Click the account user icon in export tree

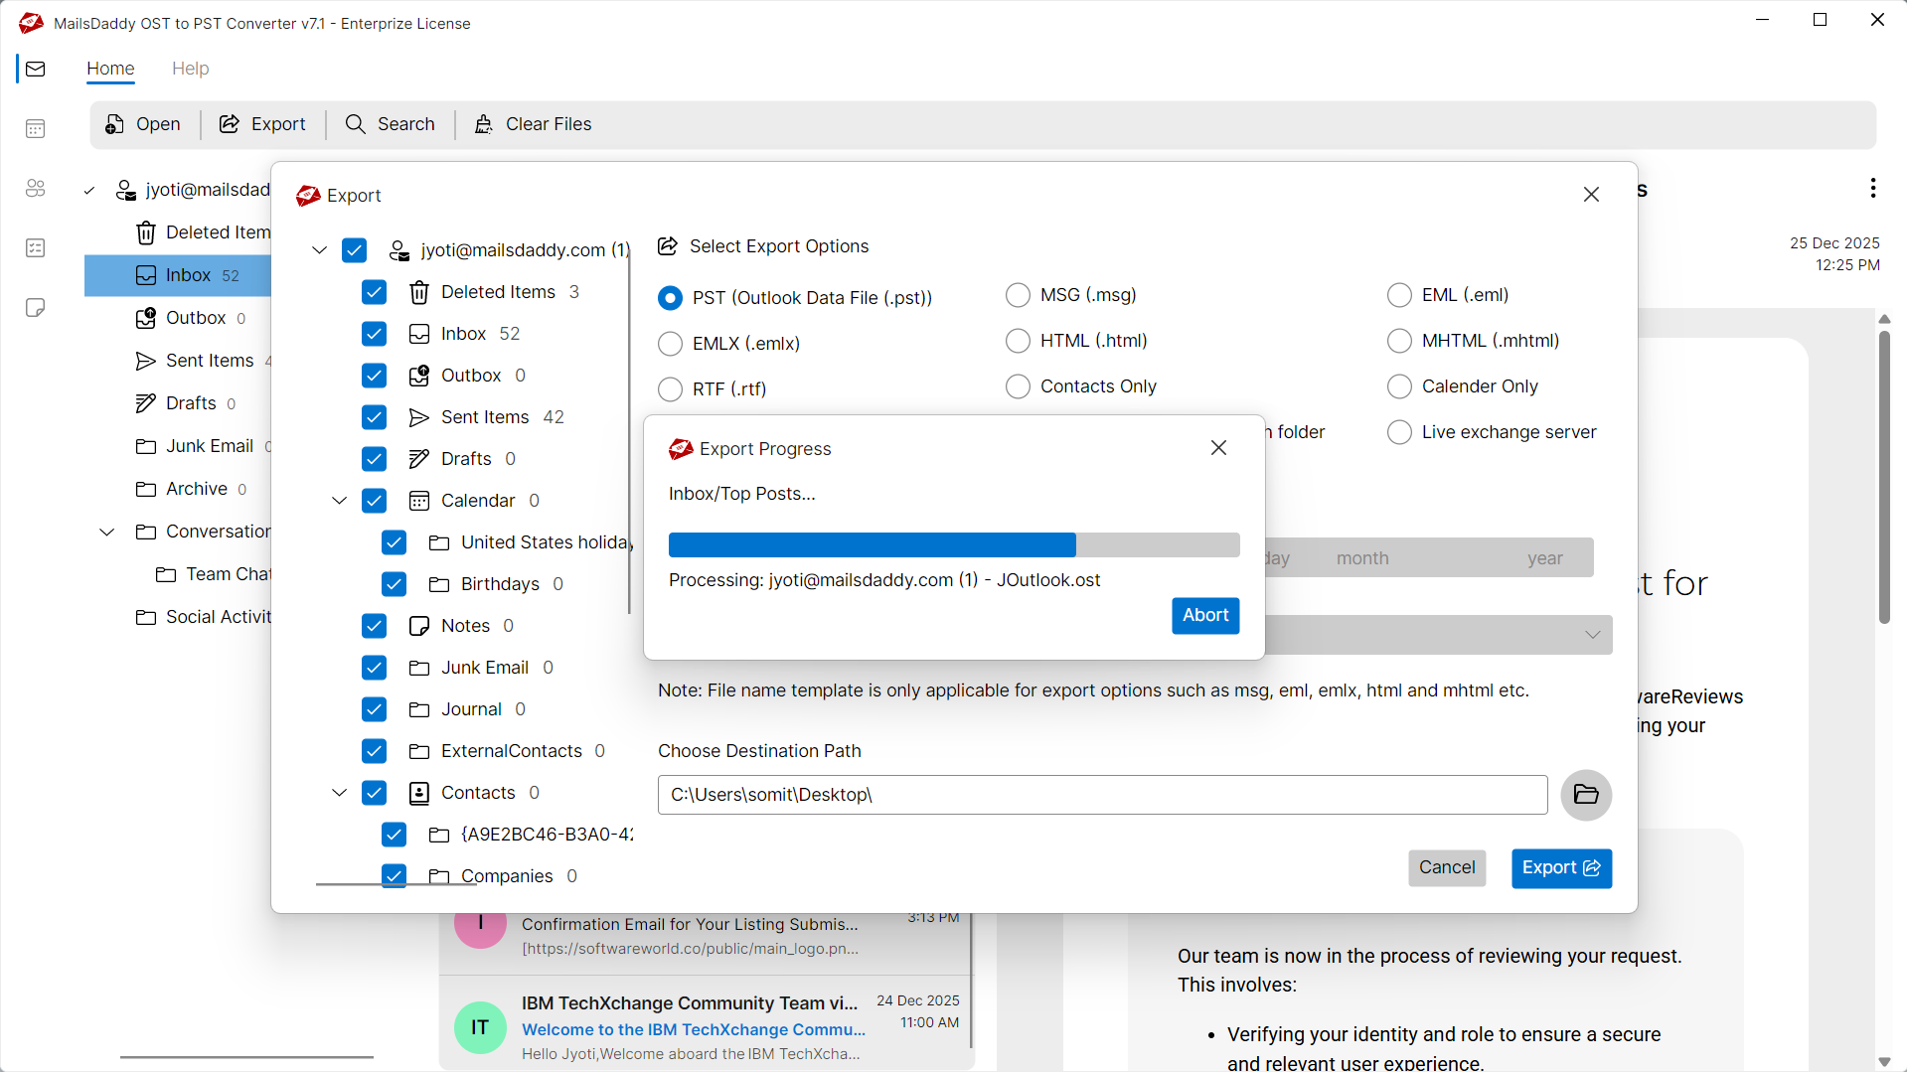tap(399, 250)
